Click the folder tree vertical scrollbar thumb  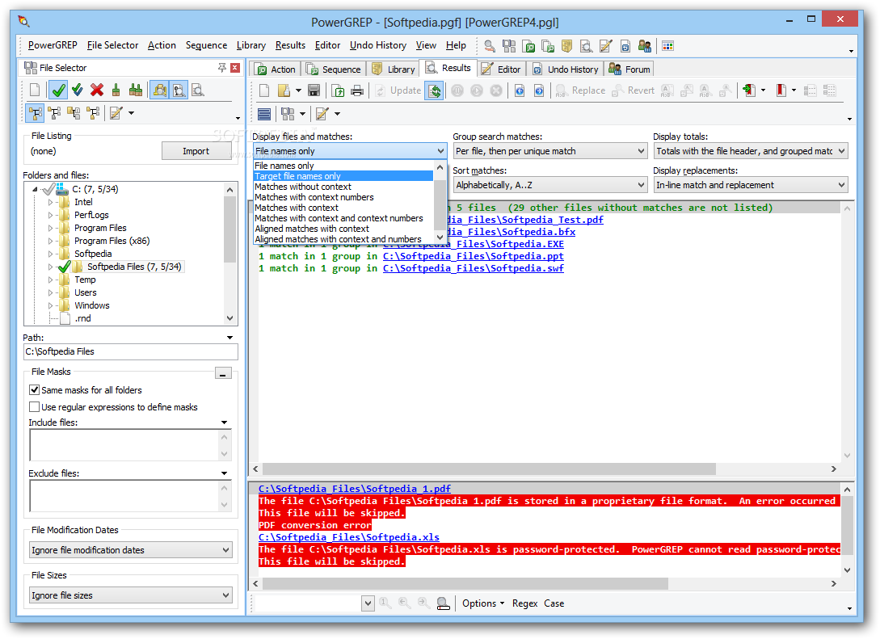(229, 229)
